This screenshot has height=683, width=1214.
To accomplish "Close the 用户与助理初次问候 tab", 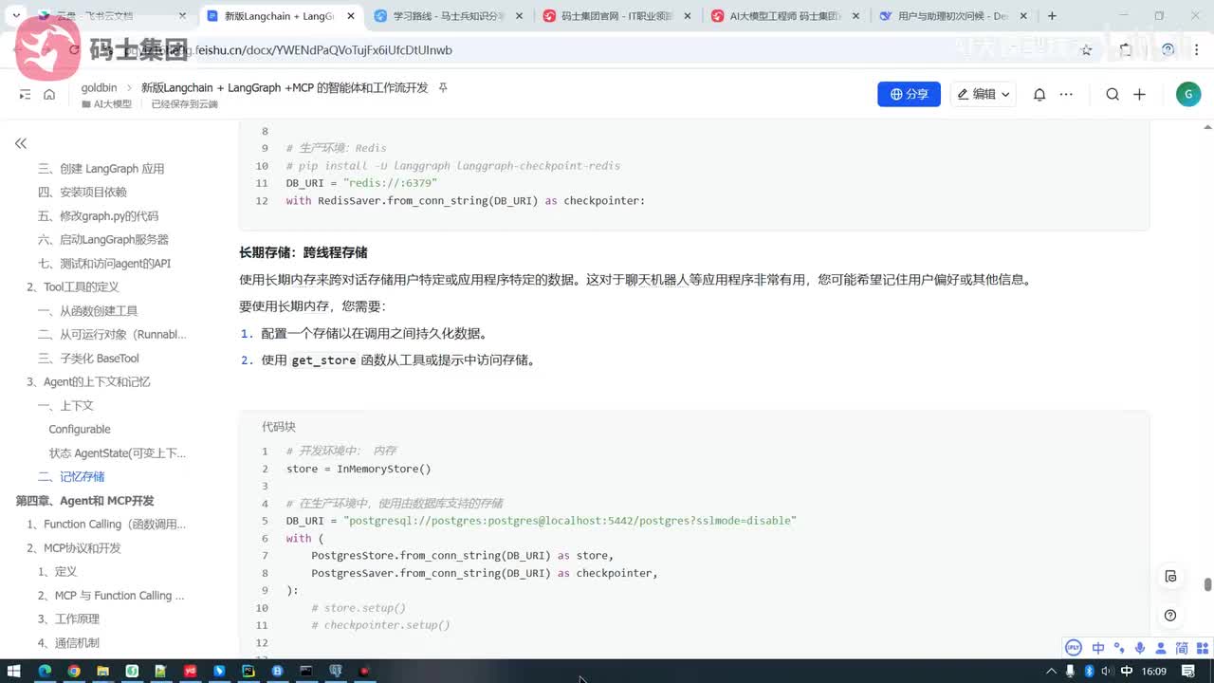I will coord(1024,16).
